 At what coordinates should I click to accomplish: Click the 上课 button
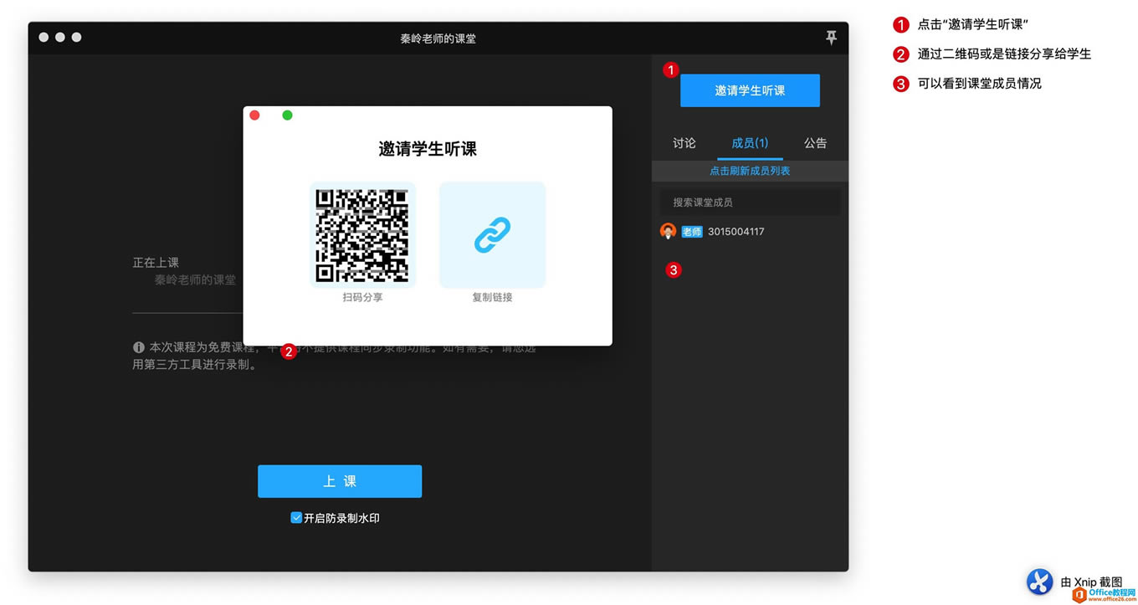tap(340, 481)
